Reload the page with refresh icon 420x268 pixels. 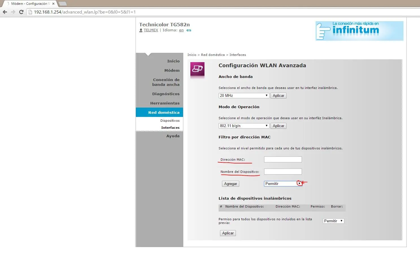[21, 12]
